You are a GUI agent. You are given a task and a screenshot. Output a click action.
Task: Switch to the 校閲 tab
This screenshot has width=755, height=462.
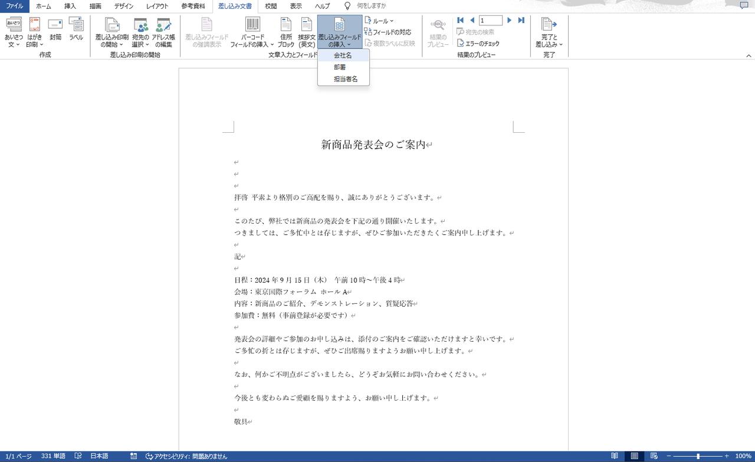click(x=271, y=6)
